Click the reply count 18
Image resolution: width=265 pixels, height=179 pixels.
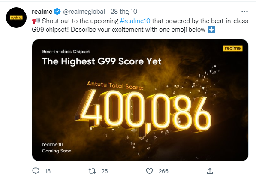48,171
